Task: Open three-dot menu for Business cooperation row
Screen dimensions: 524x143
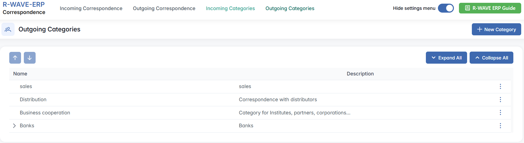Action: (500, 112)
